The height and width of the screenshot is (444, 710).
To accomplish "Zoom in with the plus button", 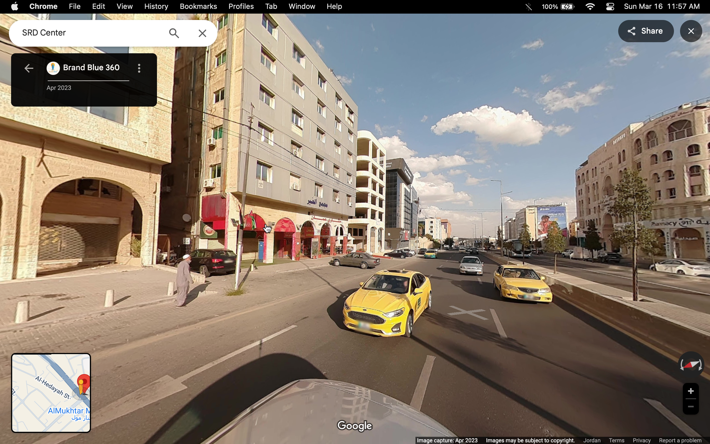I will click(x=691, y=391).
